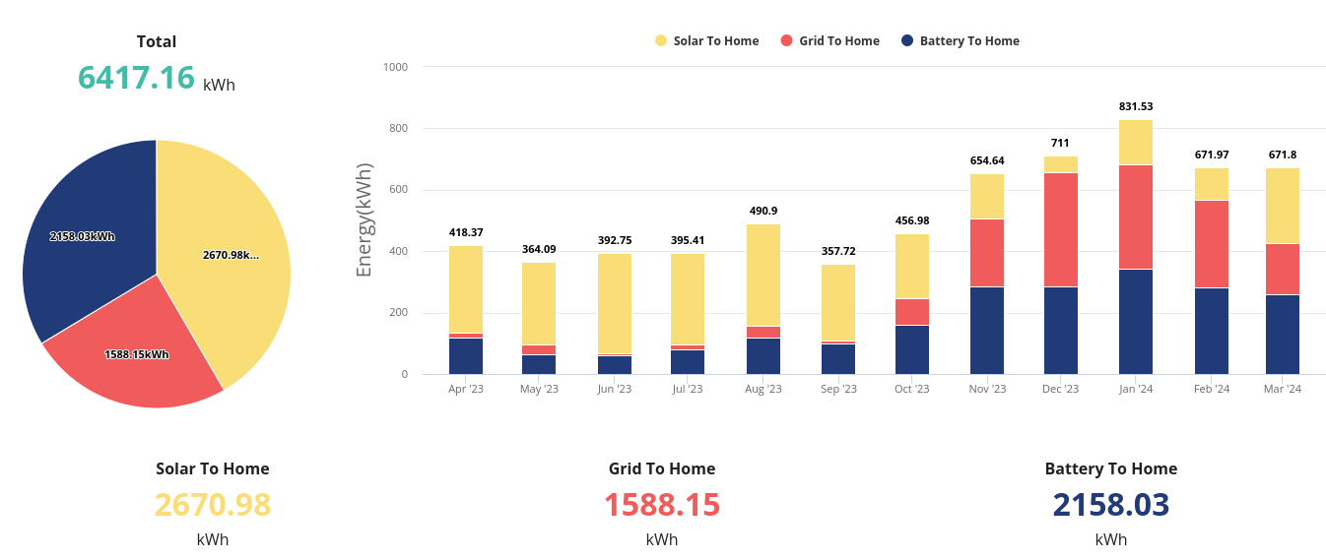Click the 831.53 total label above Jan '24
This screenshot has width=1326, height=560.
point(1136,106)
